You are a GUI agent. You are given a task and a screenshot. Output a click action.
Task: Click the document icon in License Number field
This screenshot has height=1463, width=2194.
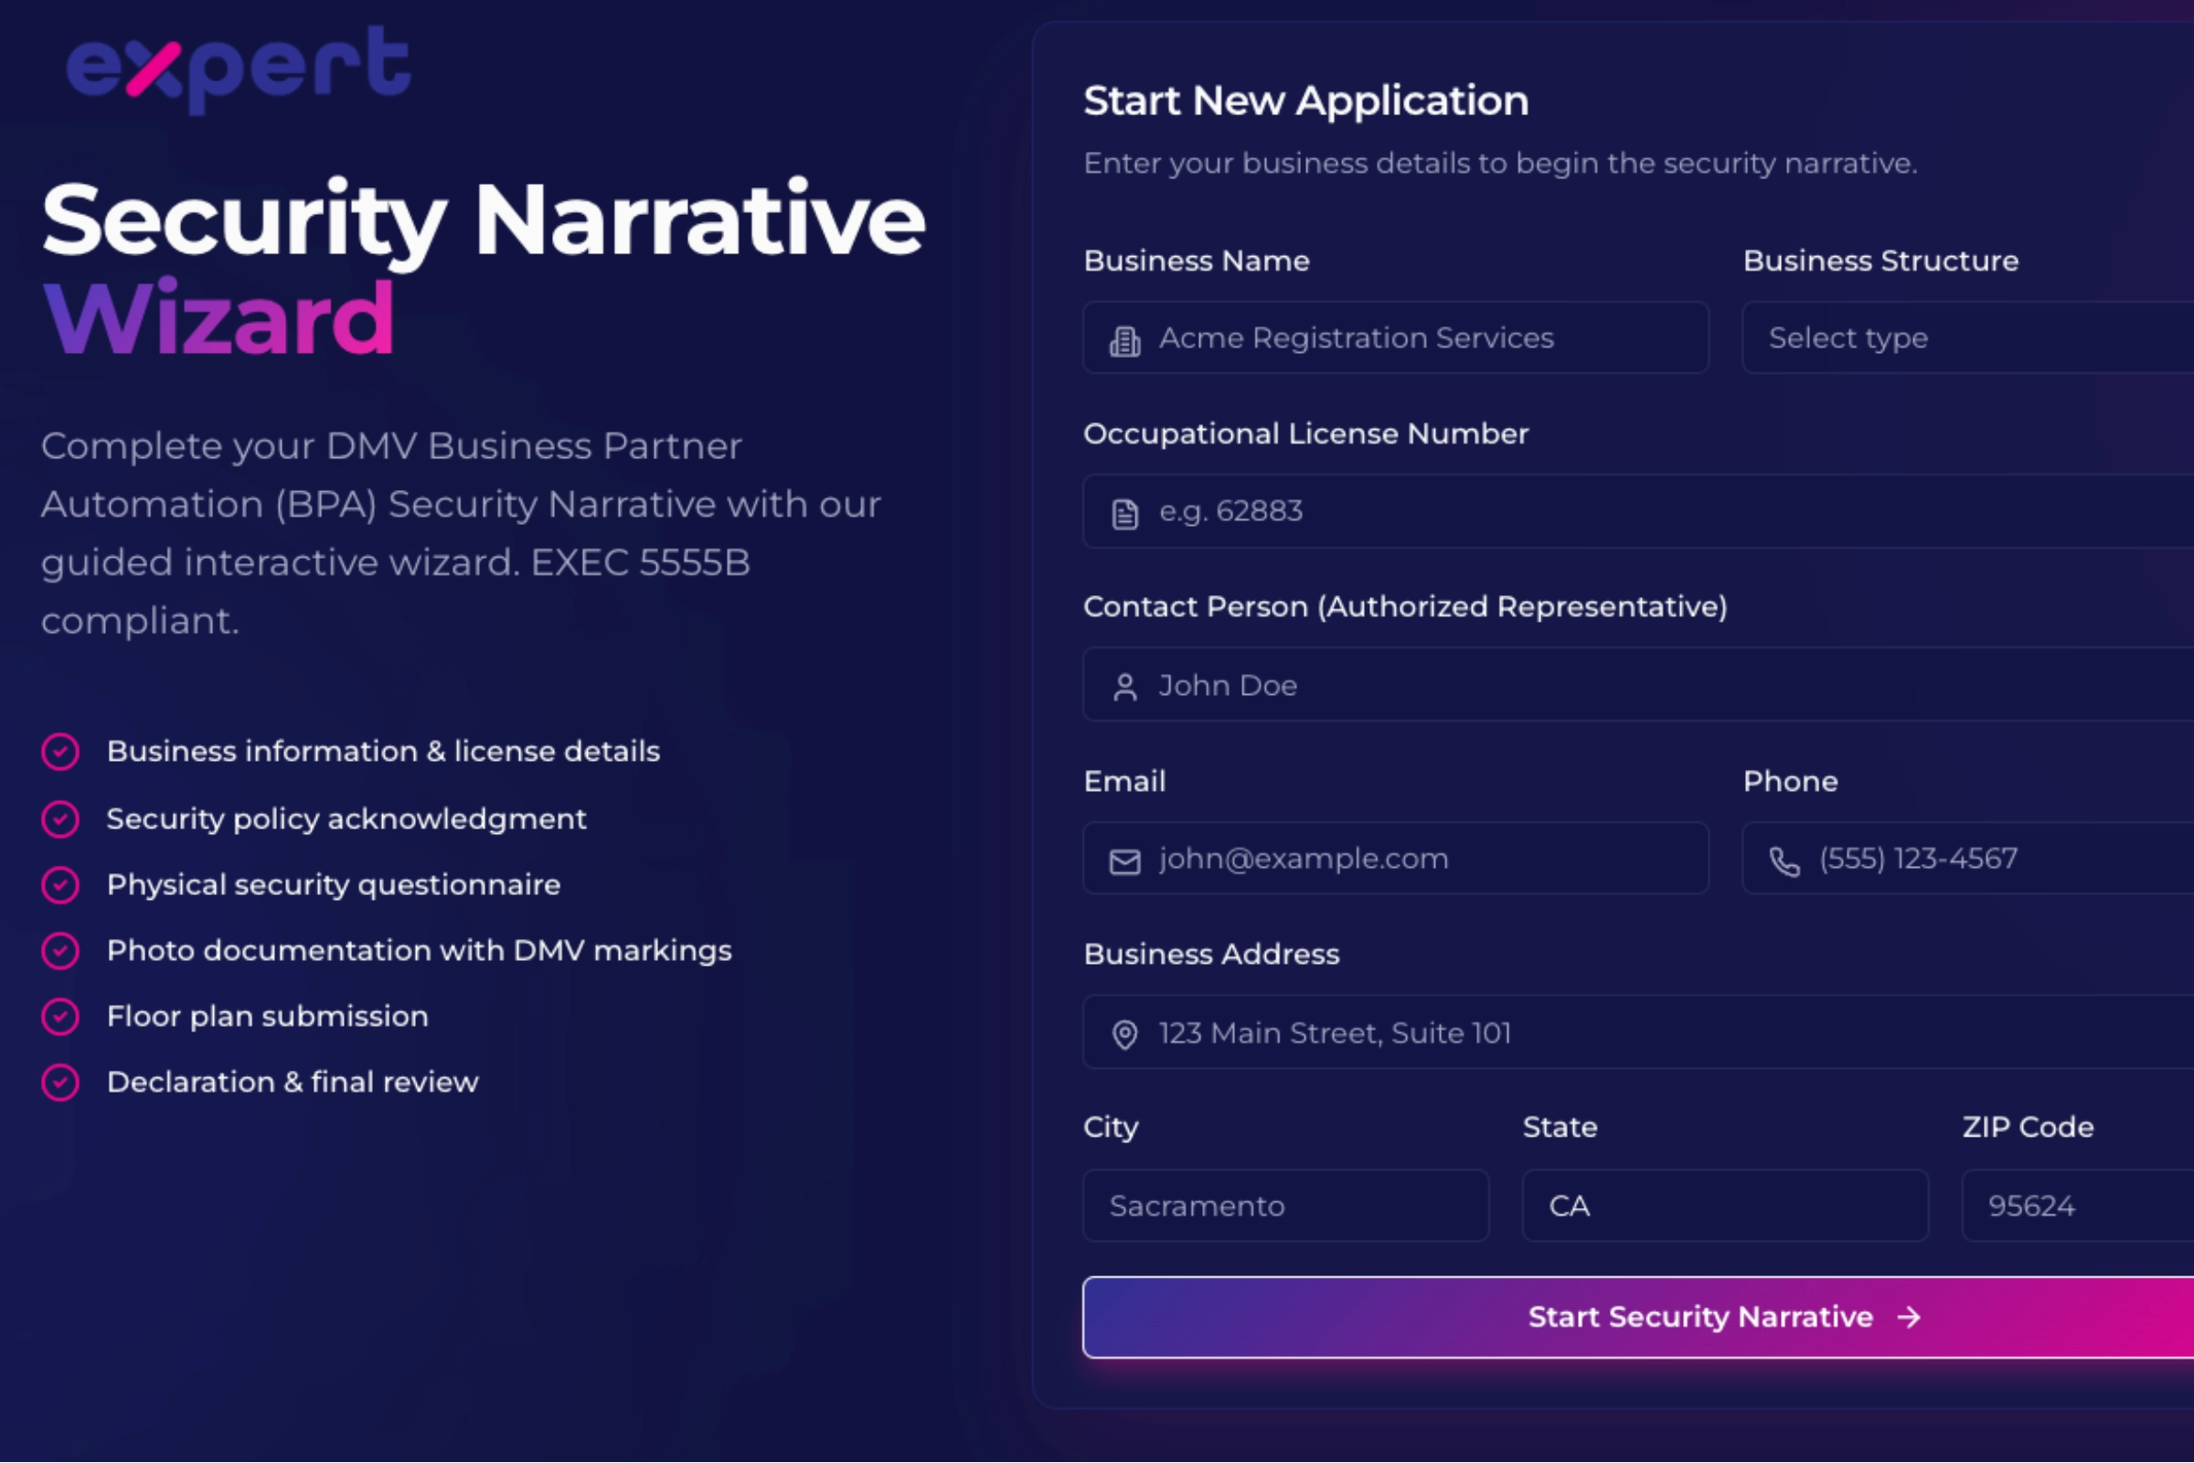point(1125,513)
